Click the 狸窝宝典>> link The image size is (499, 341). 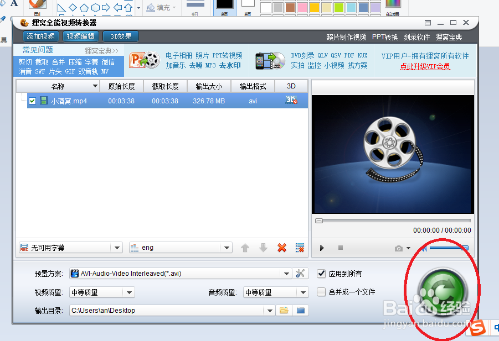point(101,51)
